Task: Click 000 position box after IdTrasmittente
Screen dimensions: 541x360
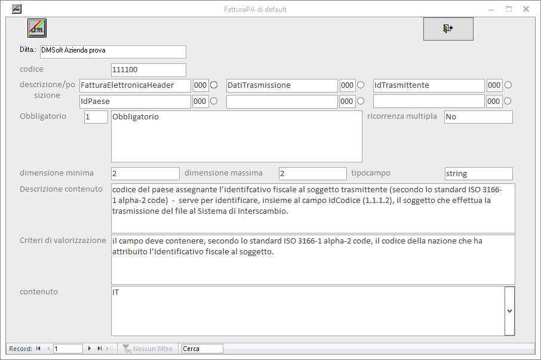Action: pos(494,85)
